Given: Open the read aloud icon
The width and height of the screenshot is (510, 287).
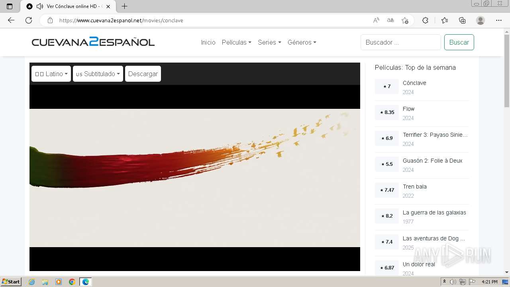Looking at the screenshot, I should coord(376,20).
